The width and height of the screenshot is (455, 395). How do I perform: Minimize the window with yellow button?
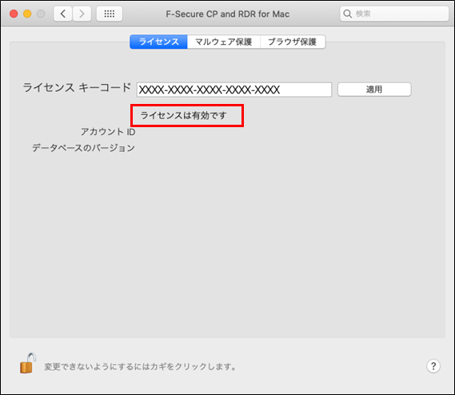pyautogui.click(x=27, y=14)
